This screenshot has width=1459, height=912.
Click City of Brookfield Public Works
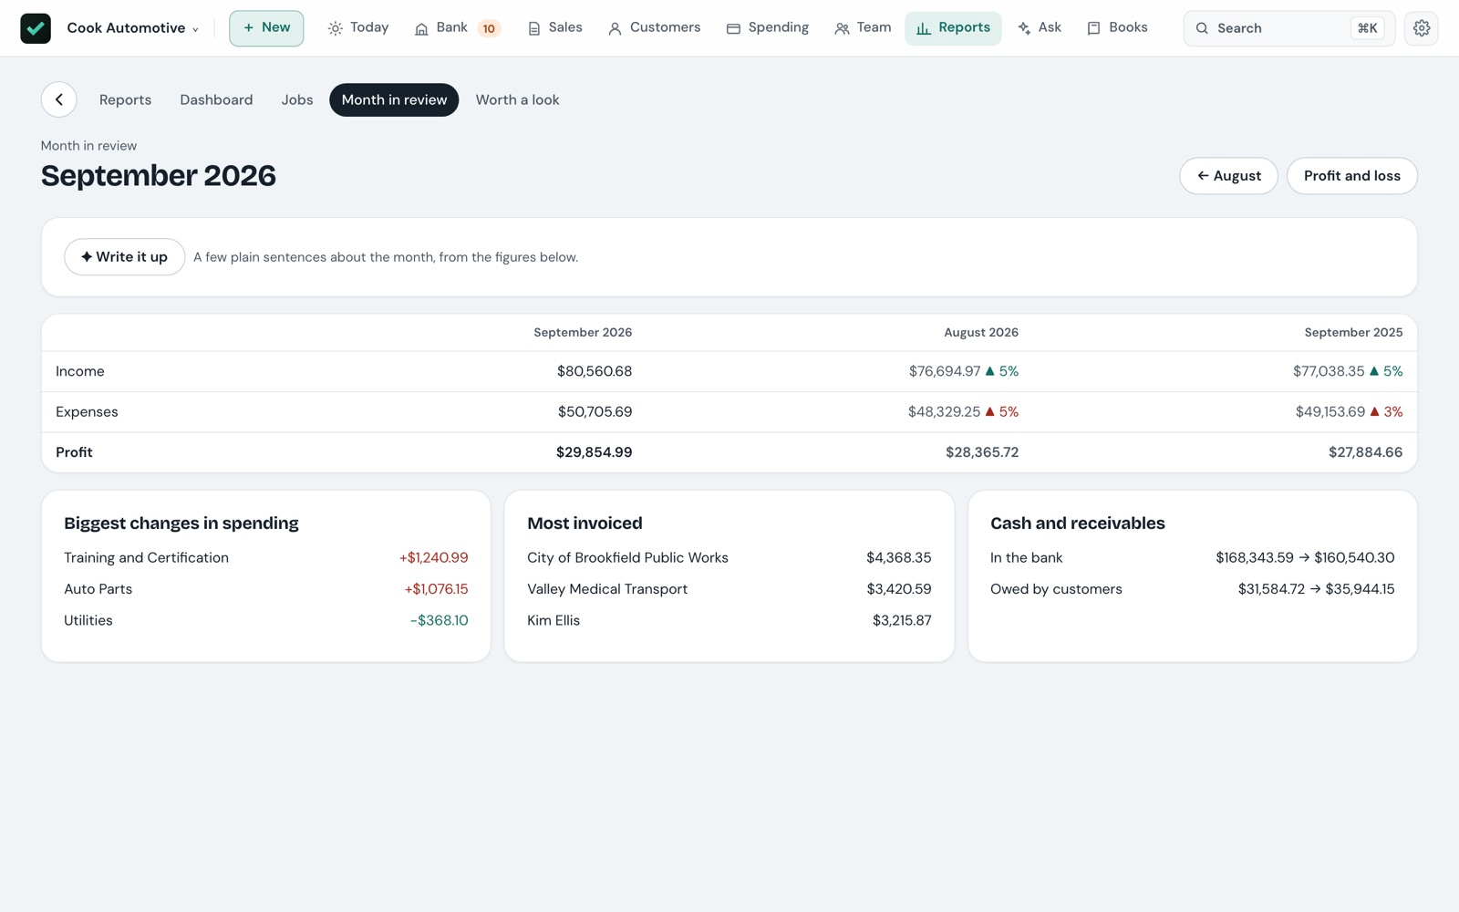coord(627,558)
